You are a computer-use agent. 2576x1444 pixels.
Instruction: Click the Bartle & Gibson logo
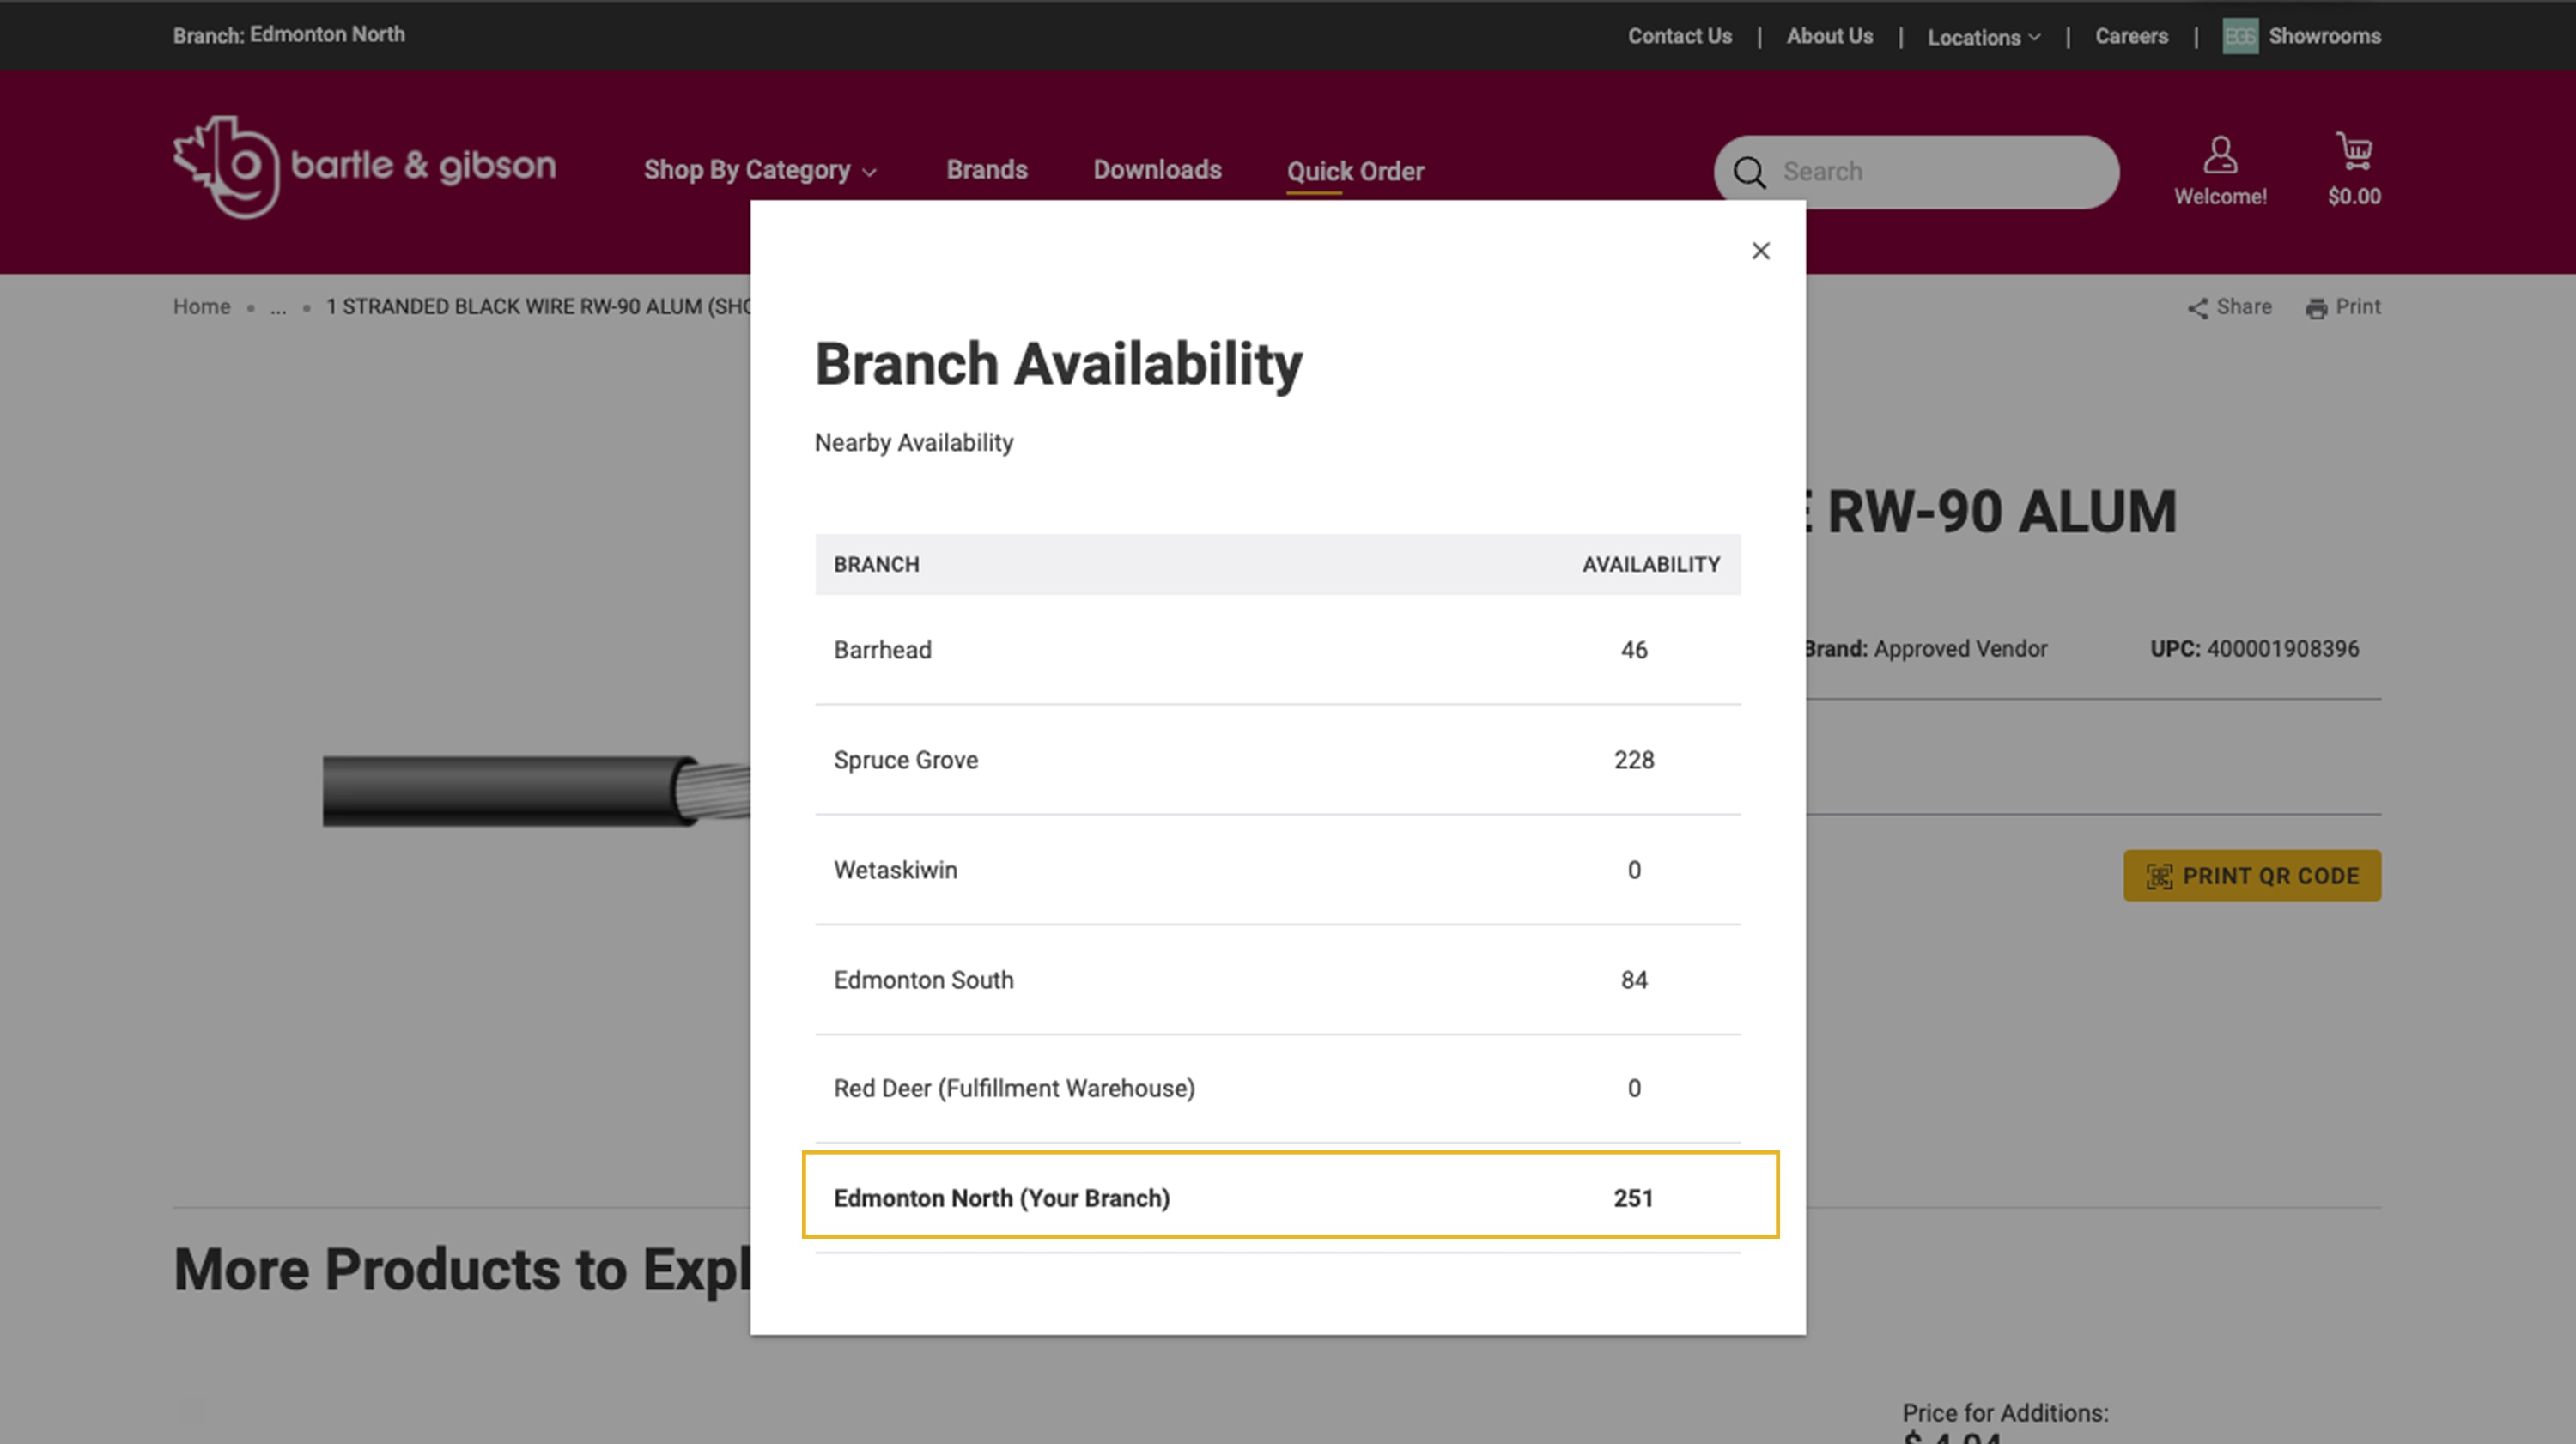click(364, 167)
